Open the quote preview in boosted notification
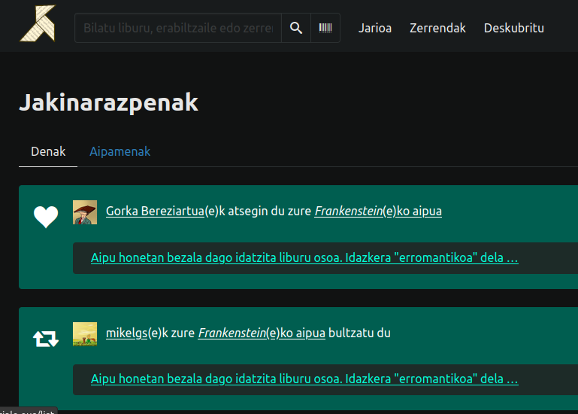This screenshot has height=414, width=578. (x=304, y=379)
